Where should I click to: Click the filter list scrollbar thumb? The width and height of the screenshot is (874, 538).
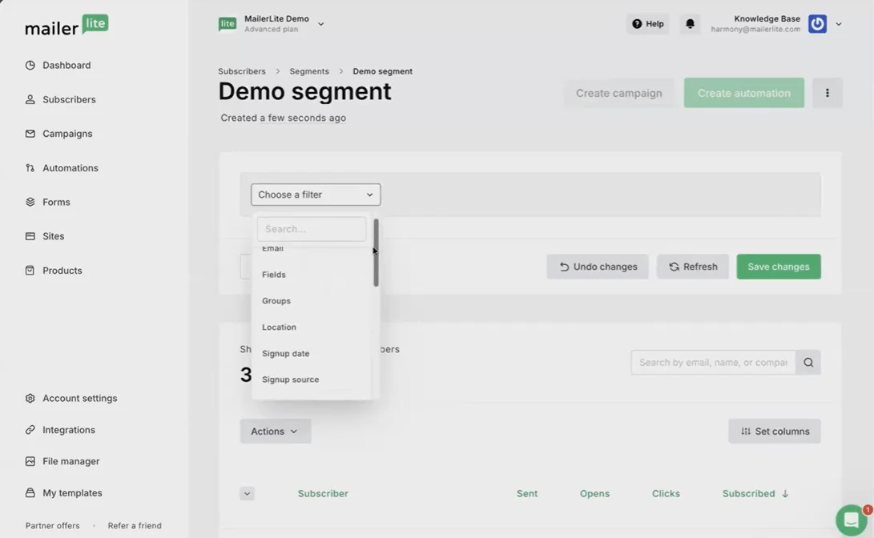377,253
